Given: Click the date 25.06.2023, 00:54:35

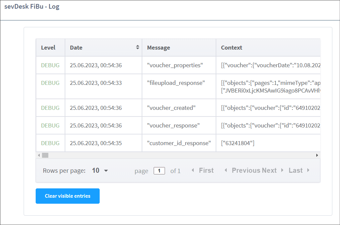Looking at the screenshot, I should [x=96, y=143].
